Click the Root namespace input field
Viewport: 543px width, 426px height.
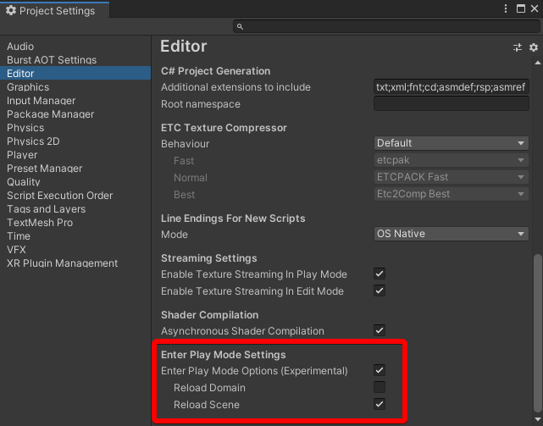click(451, 104)
